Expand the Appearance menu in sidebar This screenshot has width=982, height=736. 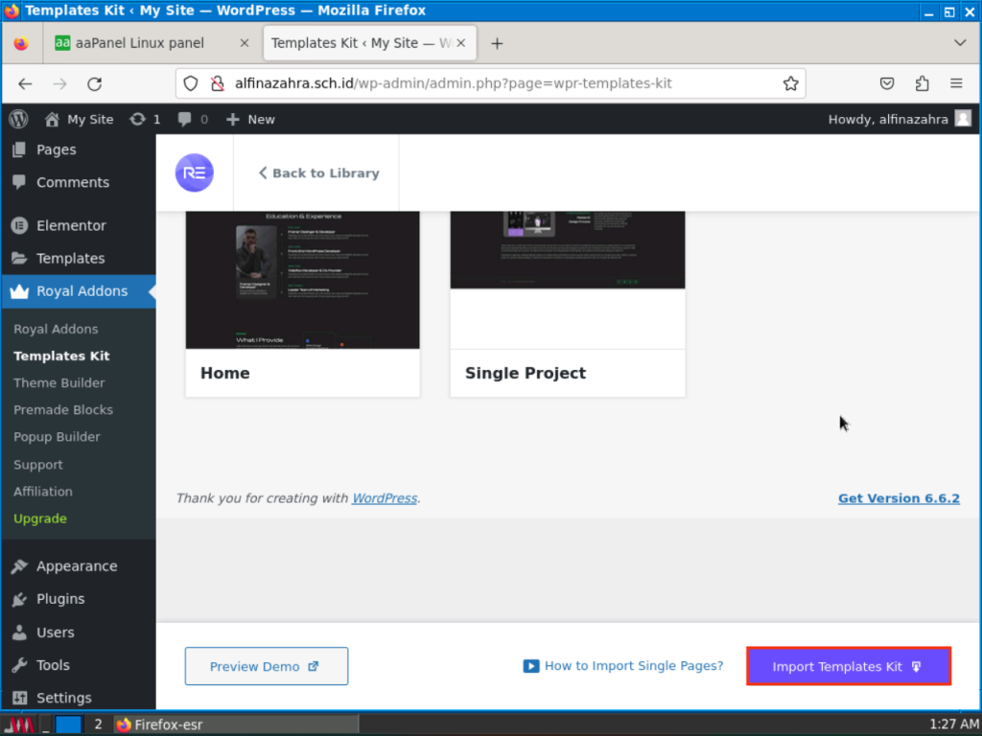click(x=77, y=565)
